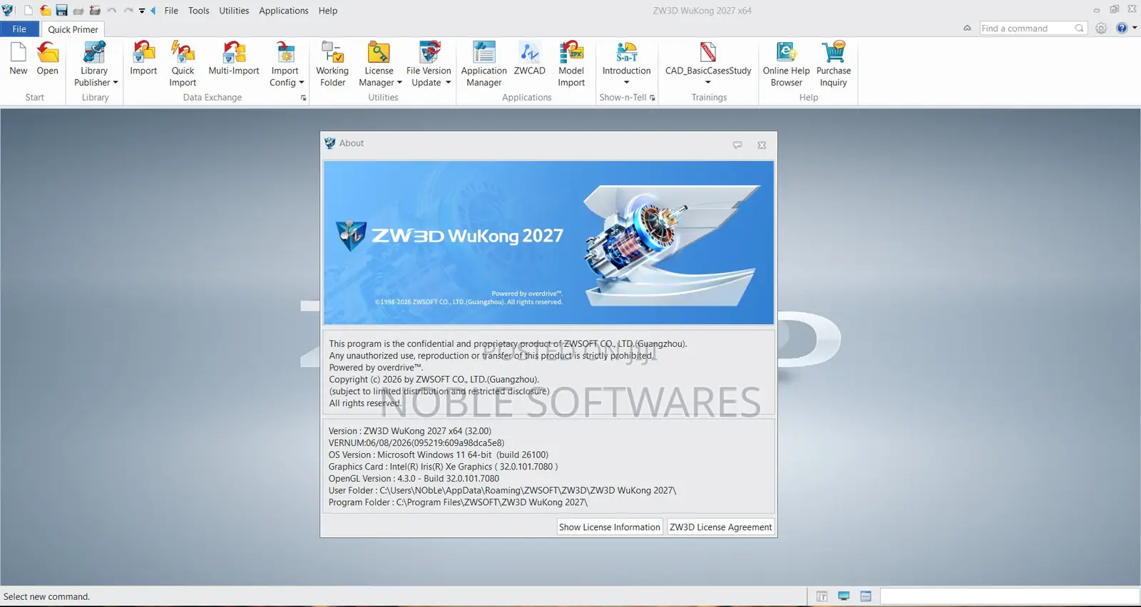
Task: Expand quick access toolbar customize arrow
Action: (142, 11)
